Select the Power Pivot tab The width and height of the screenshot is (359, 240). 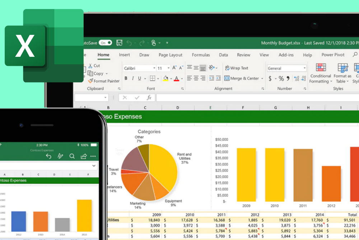point(333,55)
